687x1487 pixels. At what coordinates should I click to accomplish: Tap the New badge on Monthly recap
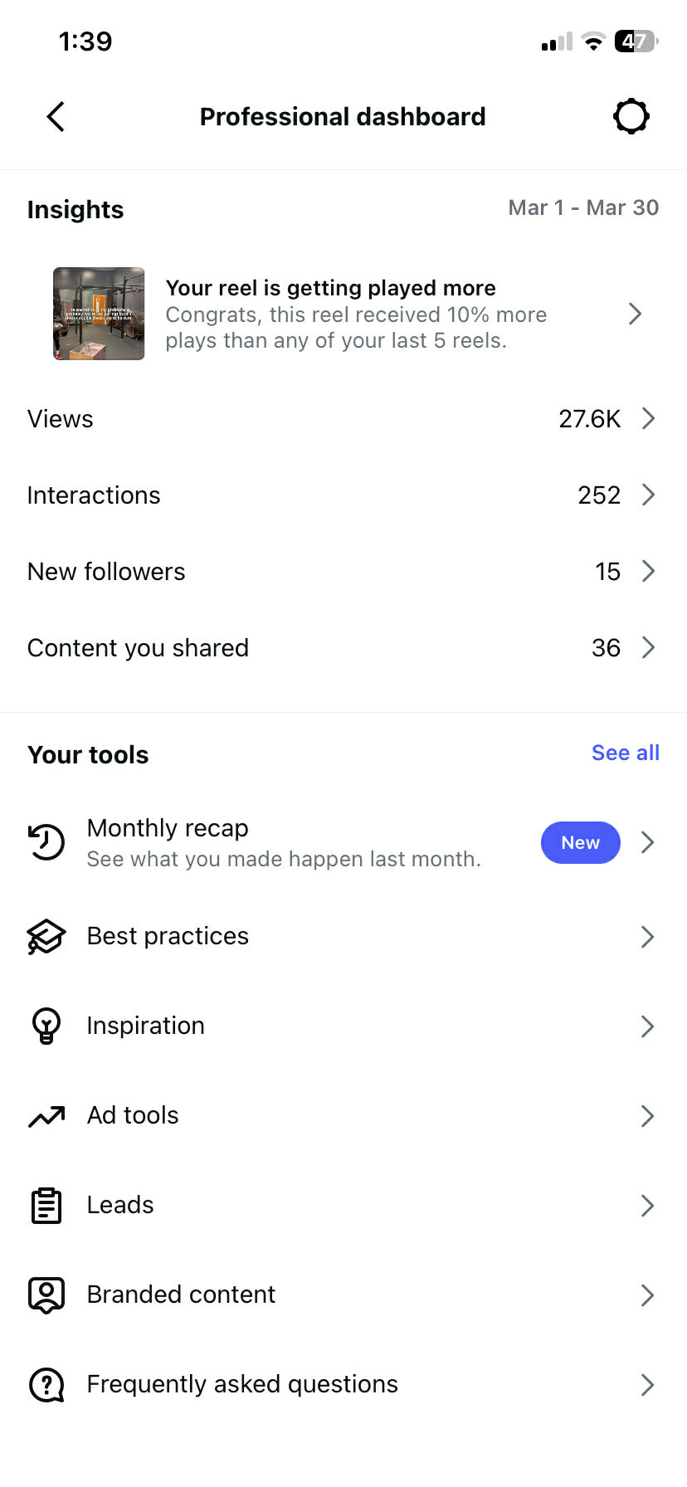[x=580, y=843]
